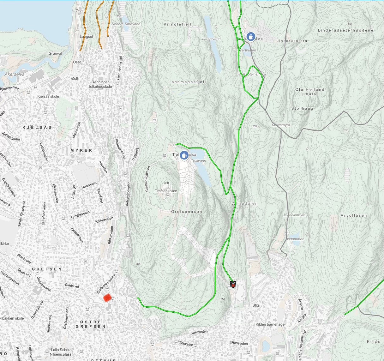Select the bus stop icon left of Trollvannstua
The width and height of the screenshot is (384, 361).
point(165,155)
